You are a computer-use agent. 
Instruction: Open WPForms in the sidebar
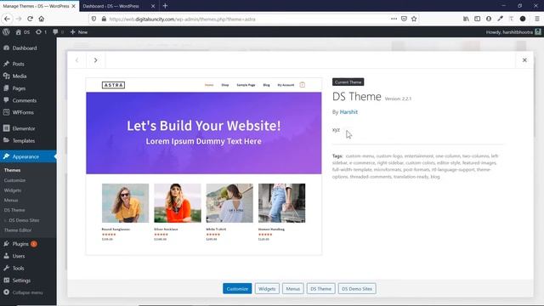pos(28,112)
